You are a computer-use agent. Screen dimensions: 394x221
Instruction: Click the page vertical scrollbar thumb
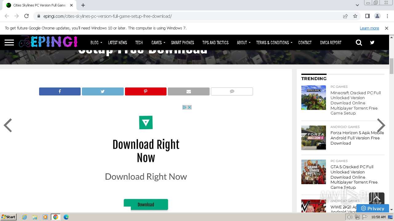coord(392,66)
